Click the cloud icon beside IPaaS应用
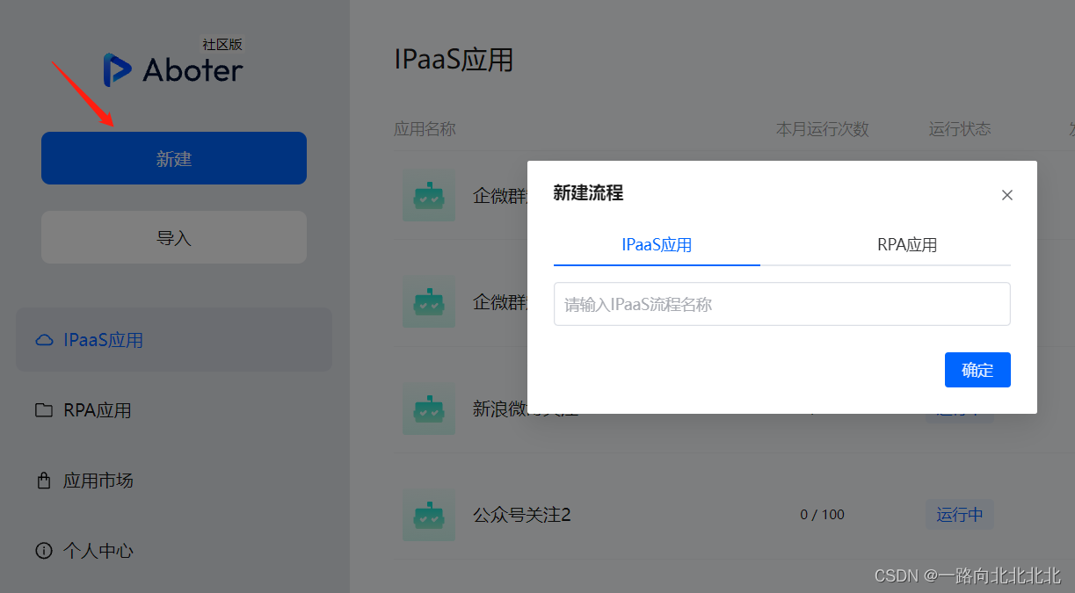Image resolution: width=1075 pixels, height=593 pixels. (x=45, y=339)
